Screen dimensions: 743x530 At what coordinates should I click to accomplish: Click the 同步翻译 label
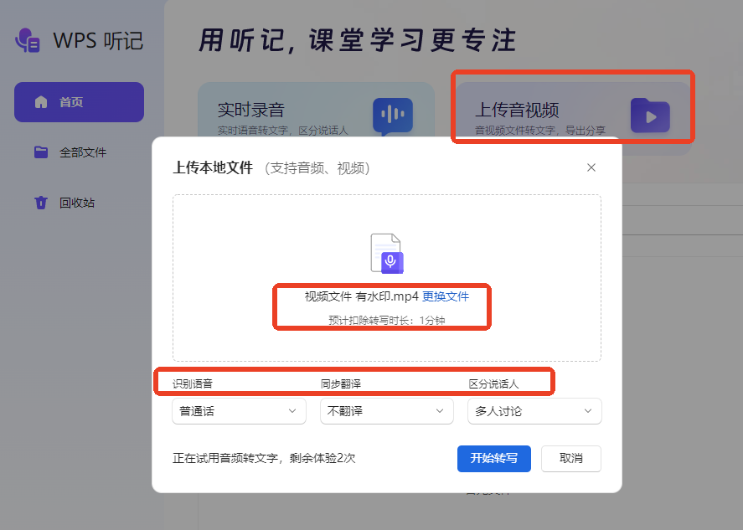click(341, 384)
